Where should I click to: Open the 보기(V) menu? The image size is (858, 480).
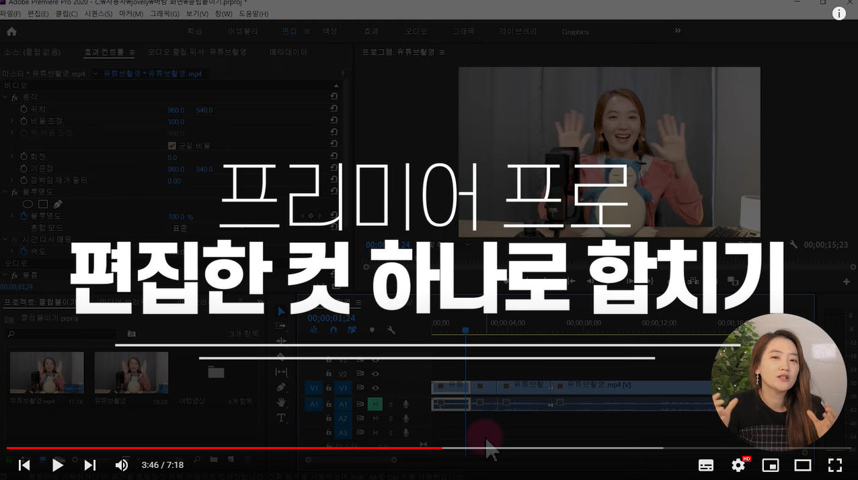(196, 13)
